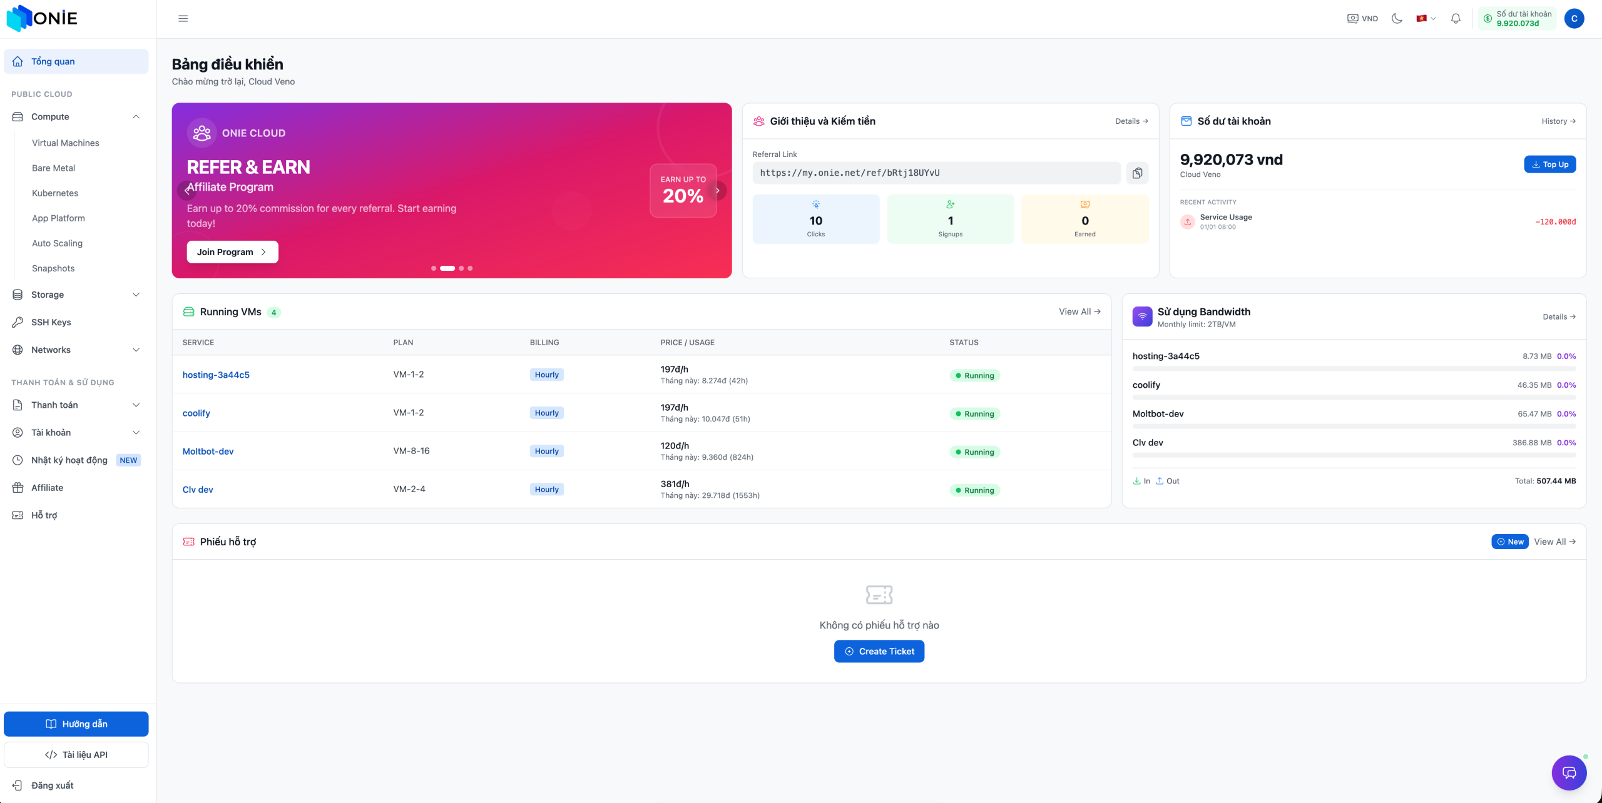
Task: Expand the Storage sidebar section
Action: click(136, 295)
